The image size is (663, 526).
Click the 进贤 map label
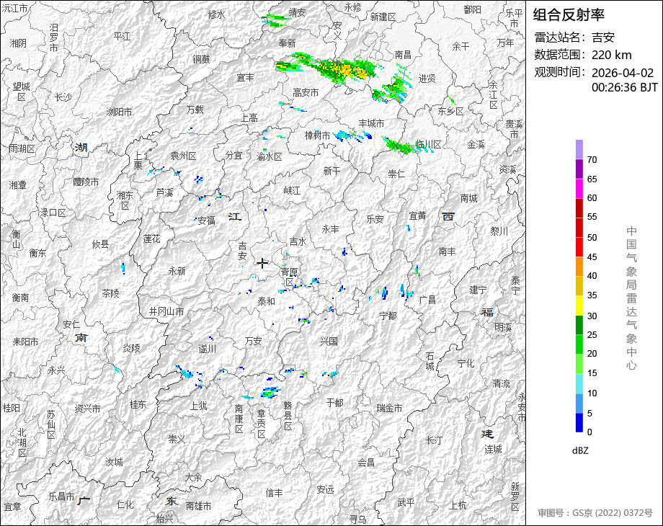pyautogui.click(x=427, y=79)
